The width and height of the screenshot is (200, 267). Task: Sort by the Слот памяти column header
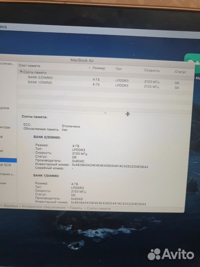pyautogui.click(x=30, y=66)
